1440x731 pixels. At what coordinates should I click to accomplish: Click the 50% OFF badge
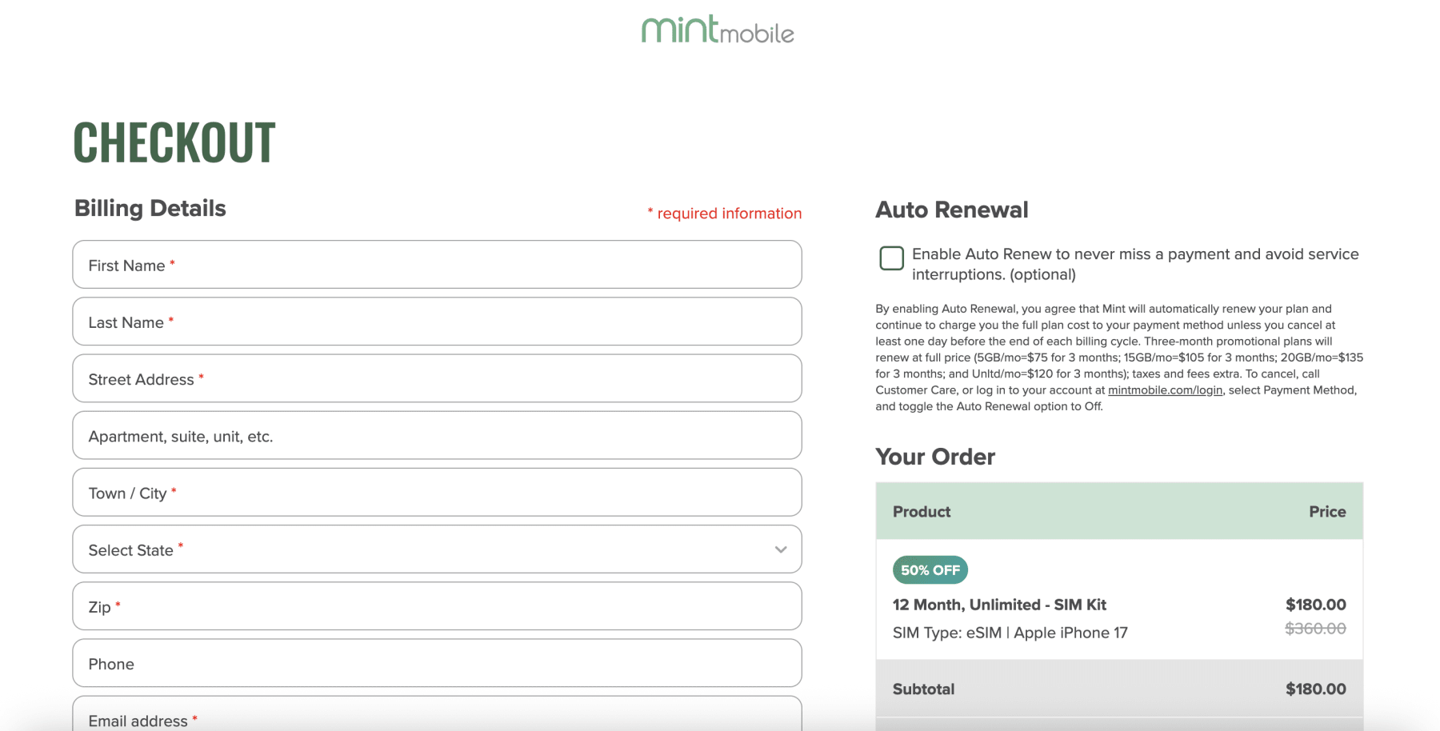[x=930, y=569]
